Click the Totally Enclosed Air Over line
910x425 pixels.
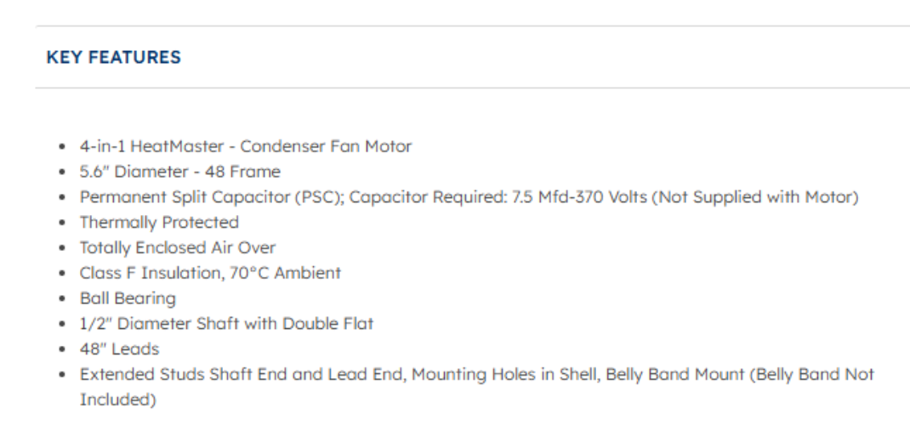click(178, 248)
